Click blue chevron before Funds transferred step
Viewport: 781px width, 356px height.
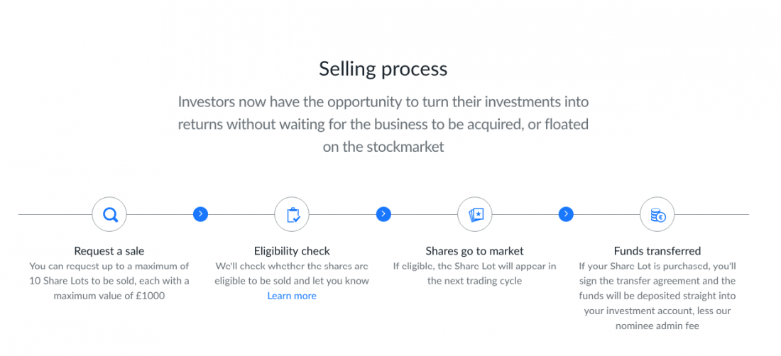coord(566,214)
